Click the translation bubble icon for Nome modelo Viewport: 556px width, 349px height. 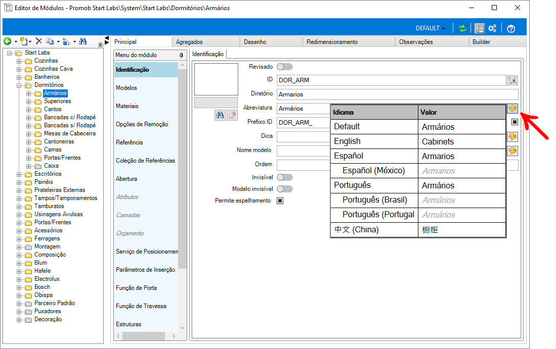tap(512, 151)
